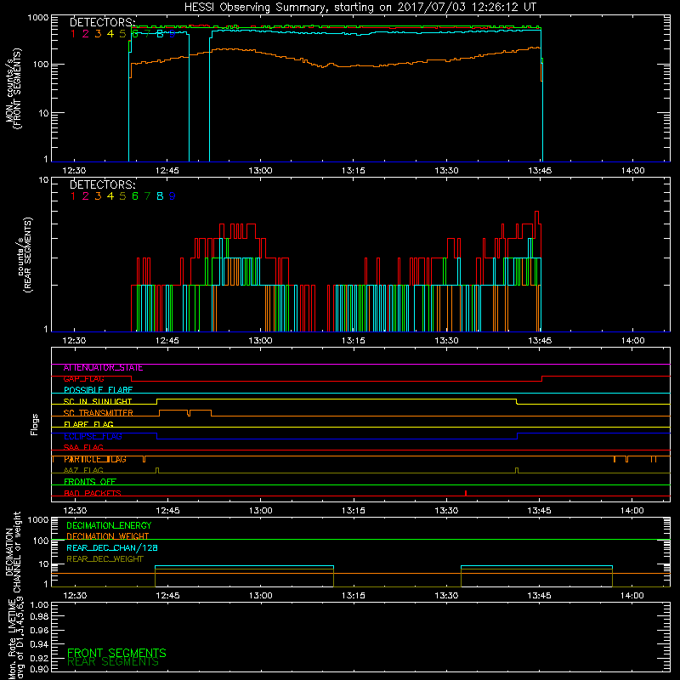This screenshot has width=680, height=680.
Task: Select detector 7 in rear segments legend
Action: click(147, 196)
